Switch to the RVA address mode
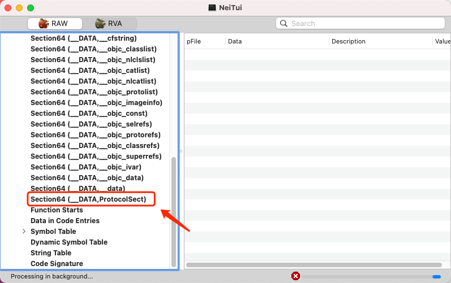 [x=109, y=24]
